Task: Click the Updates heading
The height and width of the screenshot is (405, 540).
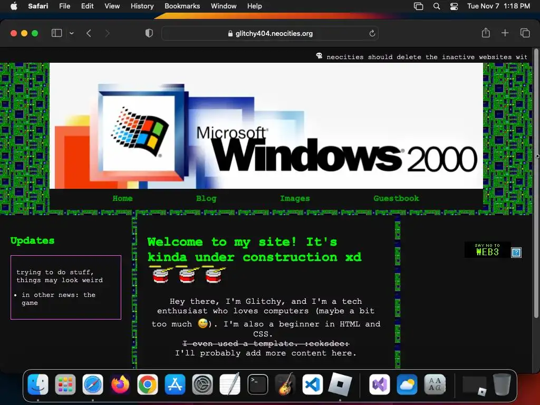Action: (32, 240)
